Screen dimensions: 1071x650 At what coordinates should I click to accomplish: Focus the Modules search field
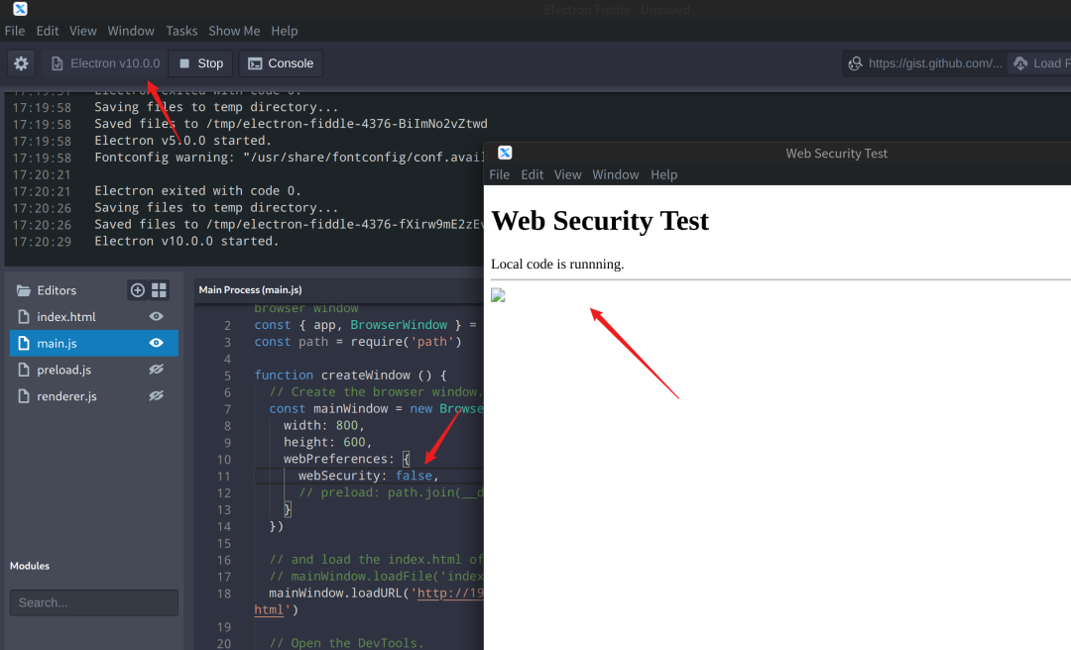(x=93, y=602)
